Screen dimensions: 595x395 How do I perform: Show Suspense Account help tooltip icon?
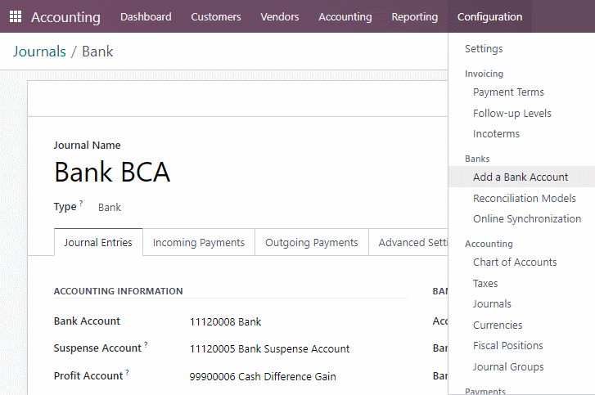(146, 344)
